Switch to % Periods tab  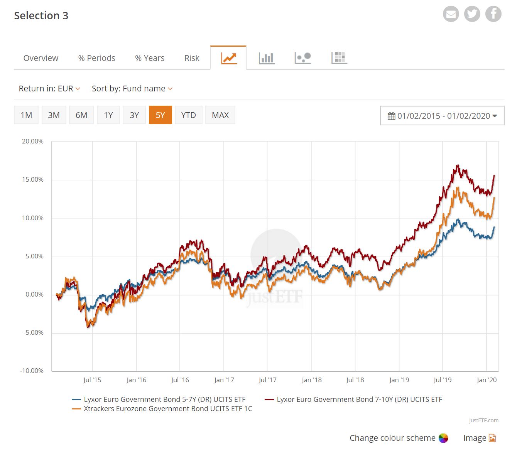[x=97, y=58]
